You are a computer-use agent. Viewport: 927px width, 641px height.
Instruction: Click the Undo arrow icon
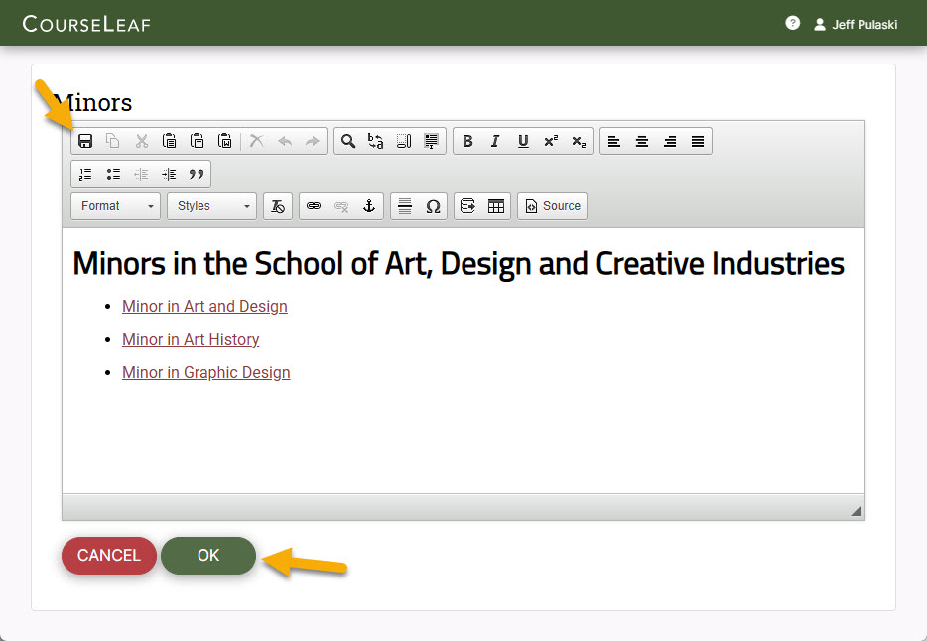285,141
